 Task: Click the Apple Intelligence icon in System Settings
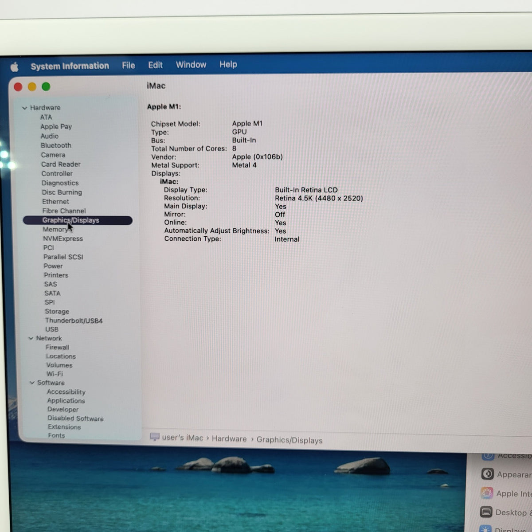[x=487, y=493]
